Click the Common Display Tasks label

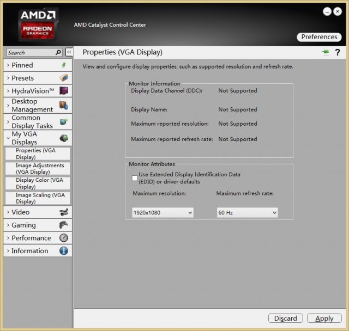click(x=32, y=122)
